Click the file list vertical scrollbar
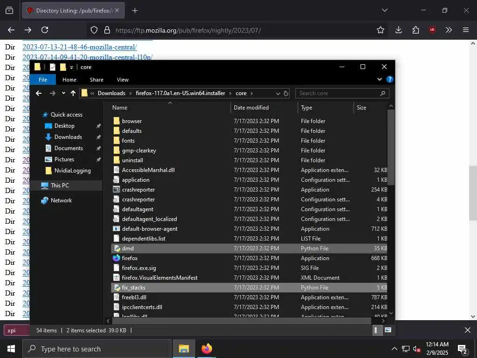This screenshot has width=477, height=358. tap(391, 147)
